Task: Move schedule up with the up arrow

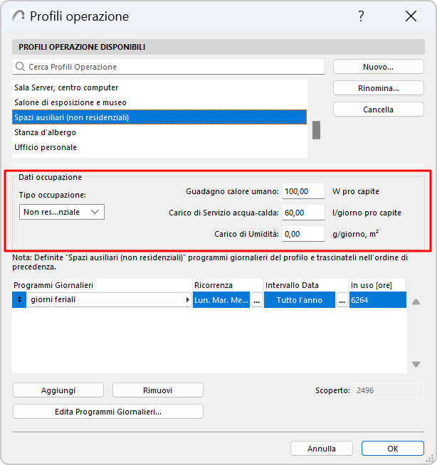Action: click(x=416, y=301)
